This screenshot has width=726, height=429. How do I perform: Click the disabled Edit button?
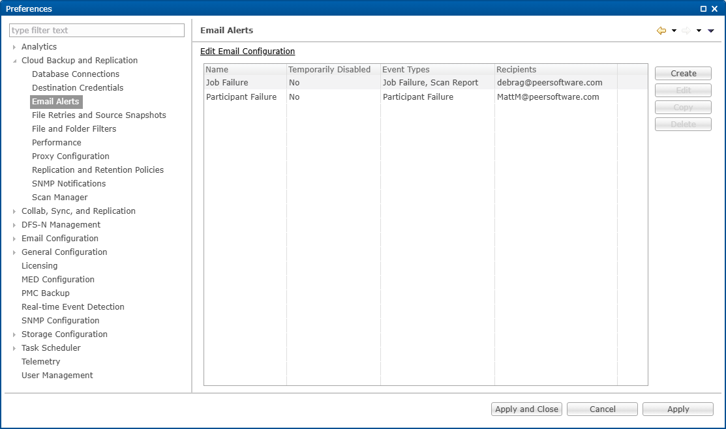coord(683,90)
